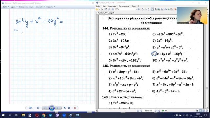This screenshot has width=210, height=118.
Task: Click the open file folder icon
Action: [x=97, y=9]
